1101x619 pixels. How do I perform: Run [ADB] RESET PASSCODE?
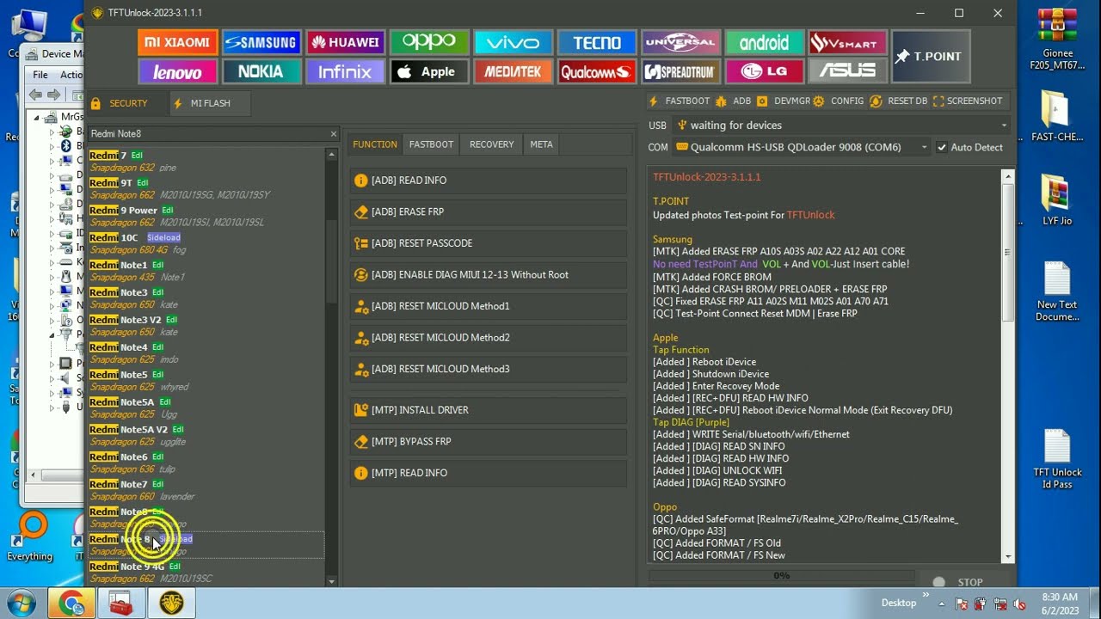(489, 243)
